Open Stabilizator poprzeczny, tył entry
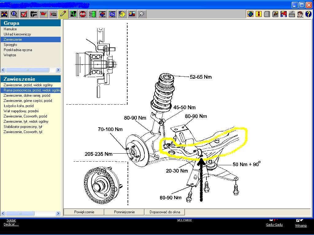This screenshot has height=235, width=314. [x=23, y=127]
